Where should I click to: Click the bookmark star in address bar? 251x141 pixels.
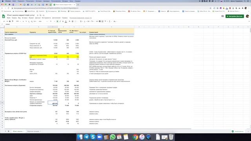(210, 8)
